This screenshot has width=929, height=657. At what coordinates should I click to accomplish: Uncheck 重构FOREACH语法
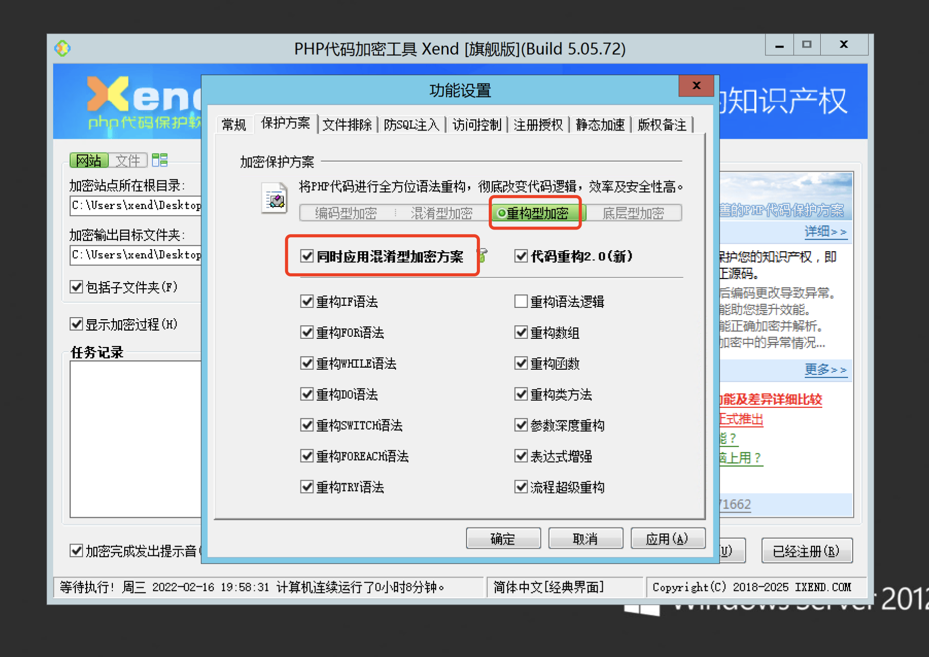click(307, 456)
